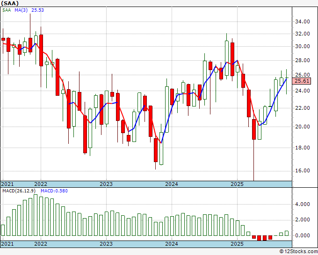Click the last candlestick on the price chart
Viewport: 318px width, 255px height.
click(287, 82)
